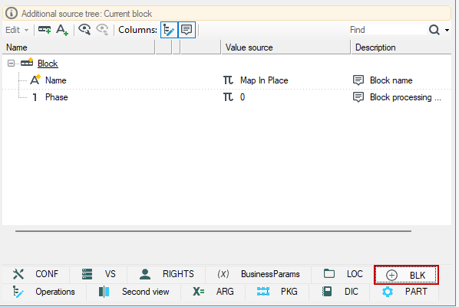
Task: Click Block processing description text
Action: (x=405, y=97)
